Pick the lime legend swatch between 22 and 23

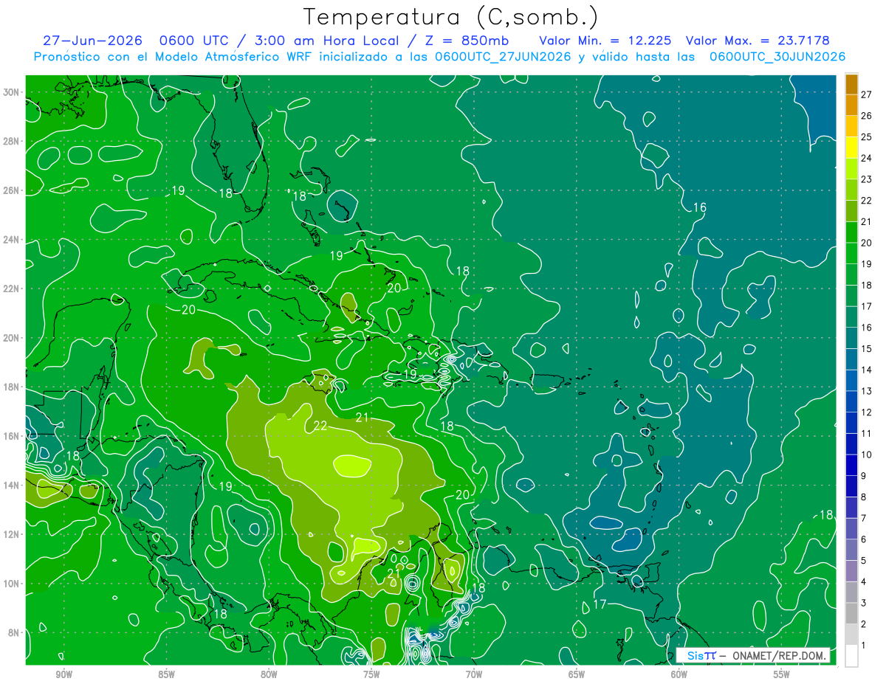coord(851,190)
